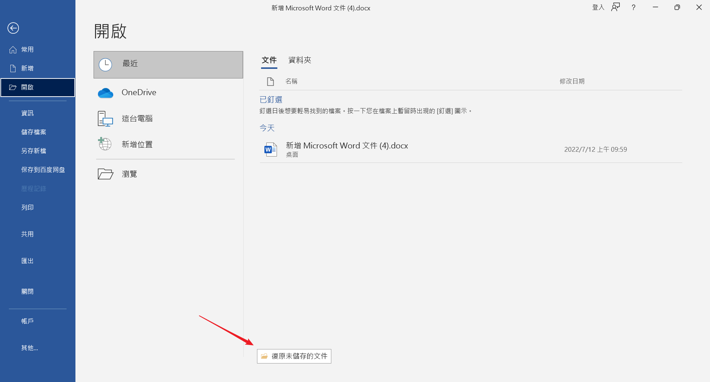Choose 新增 in the left menu

tap(27, 68)
